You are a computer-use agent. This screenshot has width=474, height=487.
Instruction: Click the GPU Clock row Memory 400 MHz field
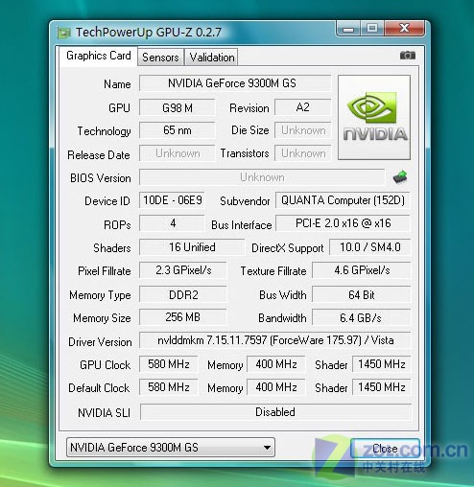pyautogui.click(x=276, y=364)
